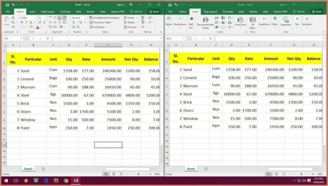Toggle Italic formatting in Book1 ribbon
The width and height of the screenshot is (328, 186).
26,22
